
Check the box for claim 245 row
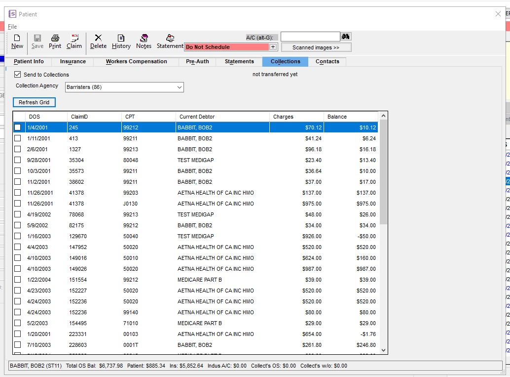point(18,127)
